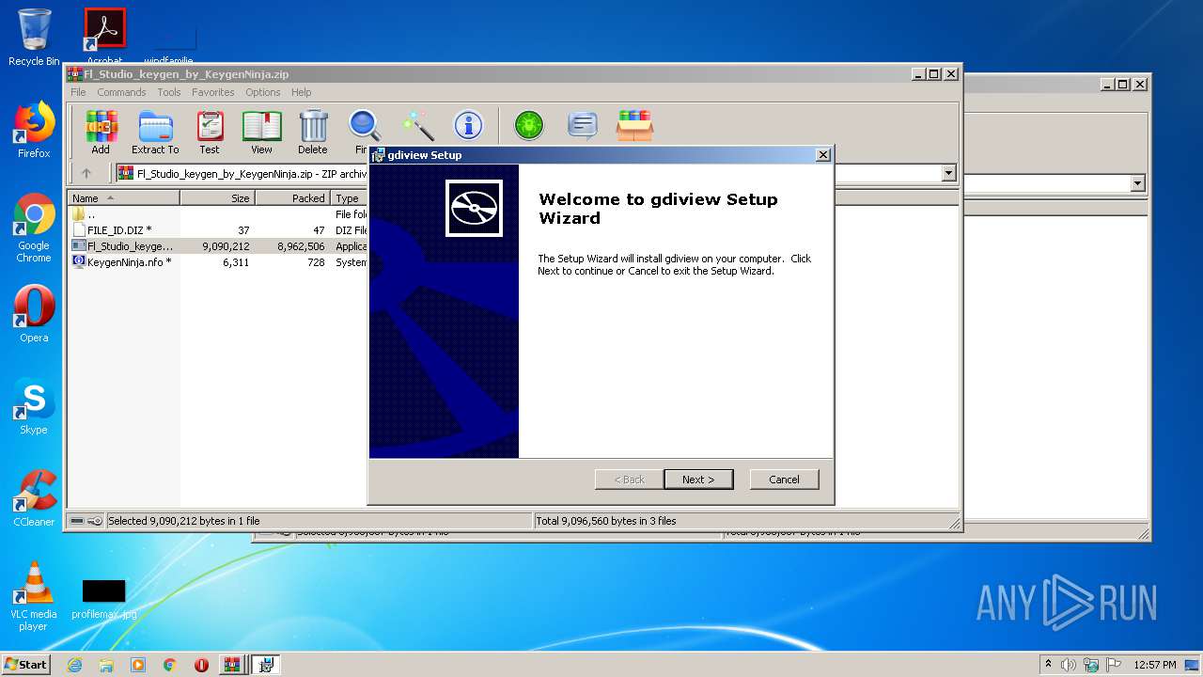Open CCleaner desktop shortcut
Screen dimensions: 1203x677
[x=34, y=498]
